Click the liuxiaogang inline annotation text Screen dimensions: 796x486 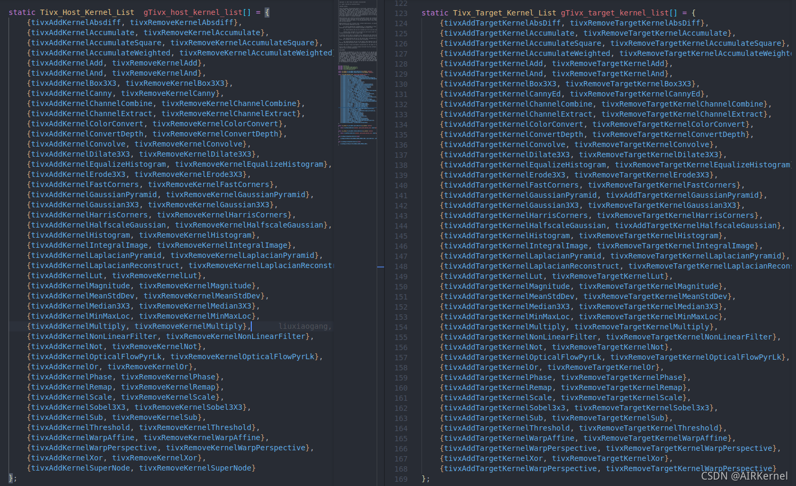pos(304,326)
